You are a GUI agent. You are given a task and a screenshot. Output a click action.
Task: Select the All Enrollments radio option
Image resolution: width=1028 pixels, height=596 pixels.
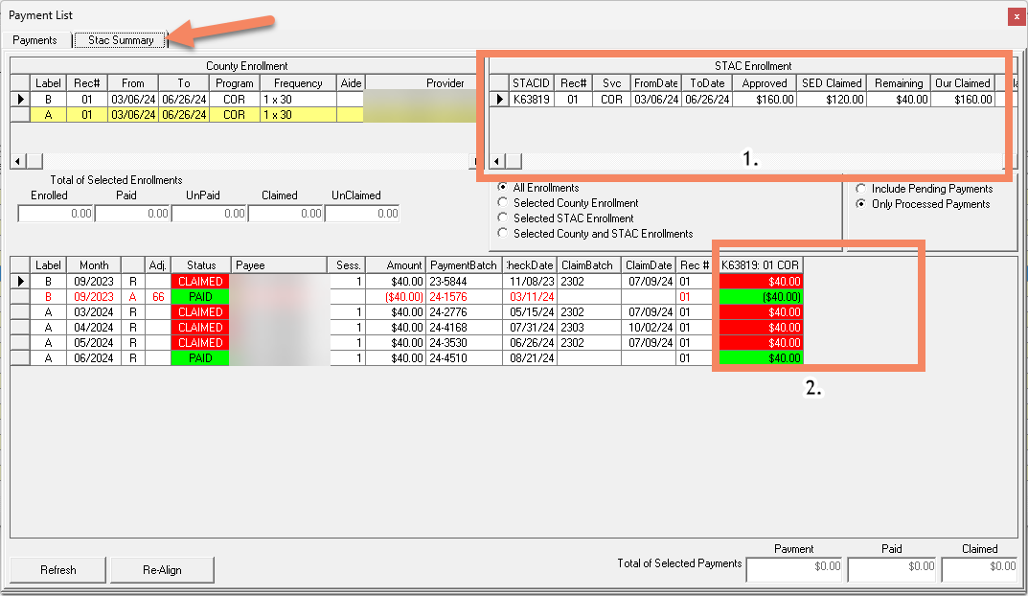coord(503,188)
